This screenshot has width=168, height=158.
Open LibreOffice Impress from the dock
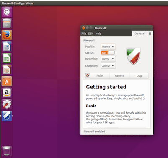tap(7, 70)
